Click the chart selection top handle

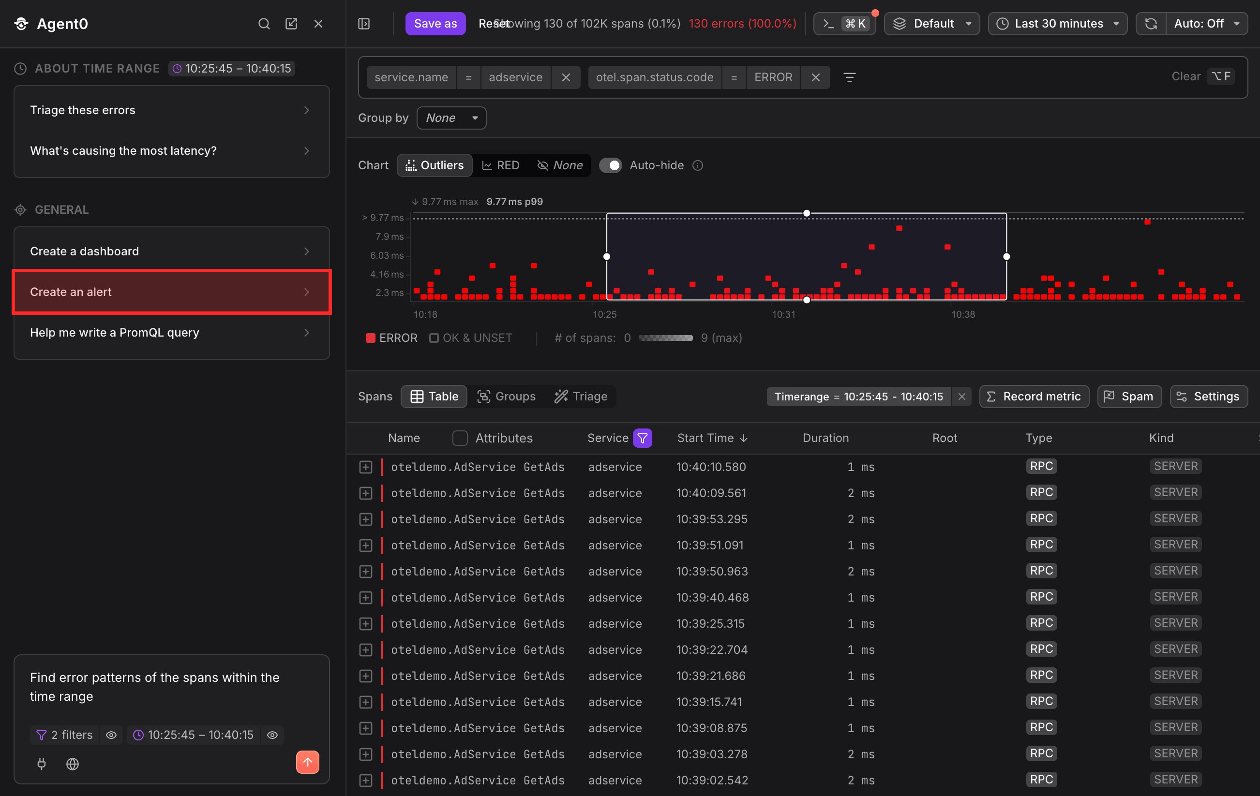pos(806,213)
